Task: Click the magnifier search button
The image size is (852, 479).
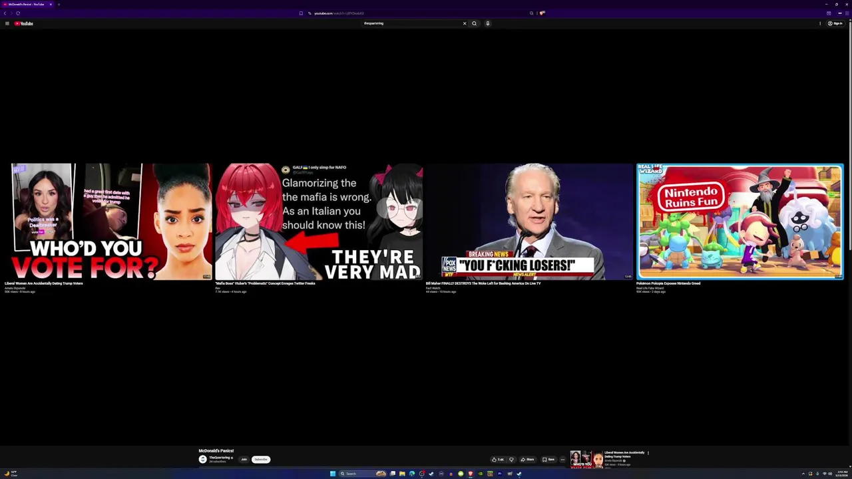Action: tap(474, 23)
